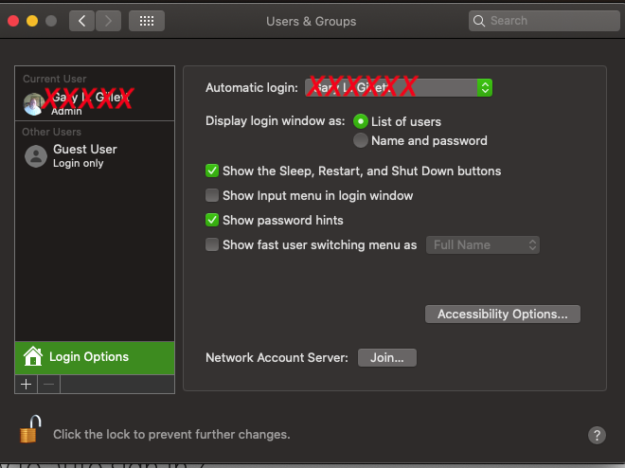Disable the Show password hints checkbox
625x468 pixels.
point(213,221)
